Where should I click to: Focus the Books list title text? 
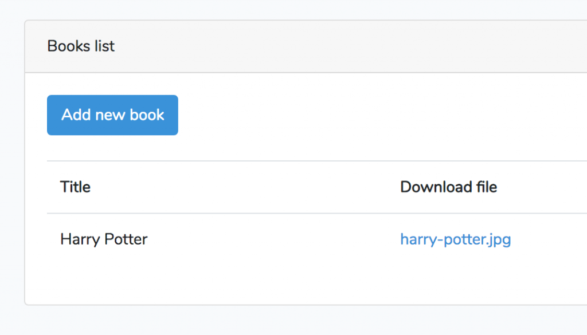(80, 46)
